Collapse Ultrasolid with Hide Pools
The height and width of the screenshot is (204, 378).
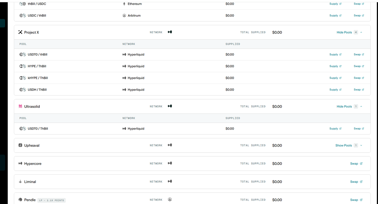[x=349, y=107]
